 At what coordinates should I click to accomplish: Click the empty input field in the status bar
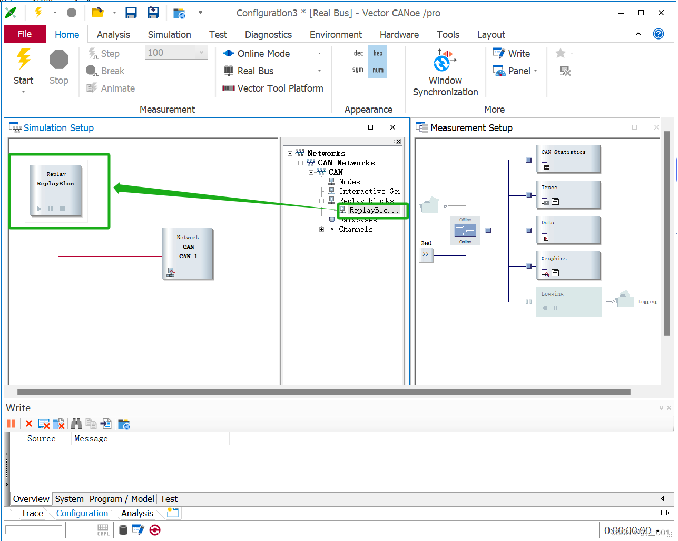[34, 530]
